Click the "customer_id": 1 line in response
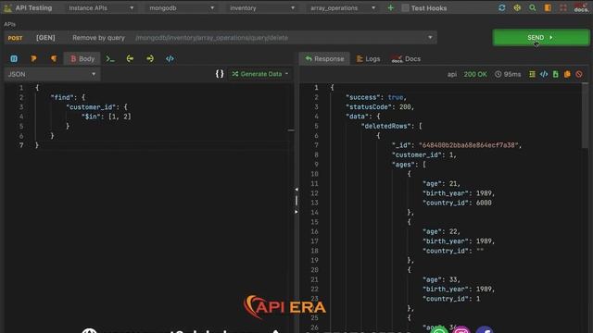 [424, 154]
